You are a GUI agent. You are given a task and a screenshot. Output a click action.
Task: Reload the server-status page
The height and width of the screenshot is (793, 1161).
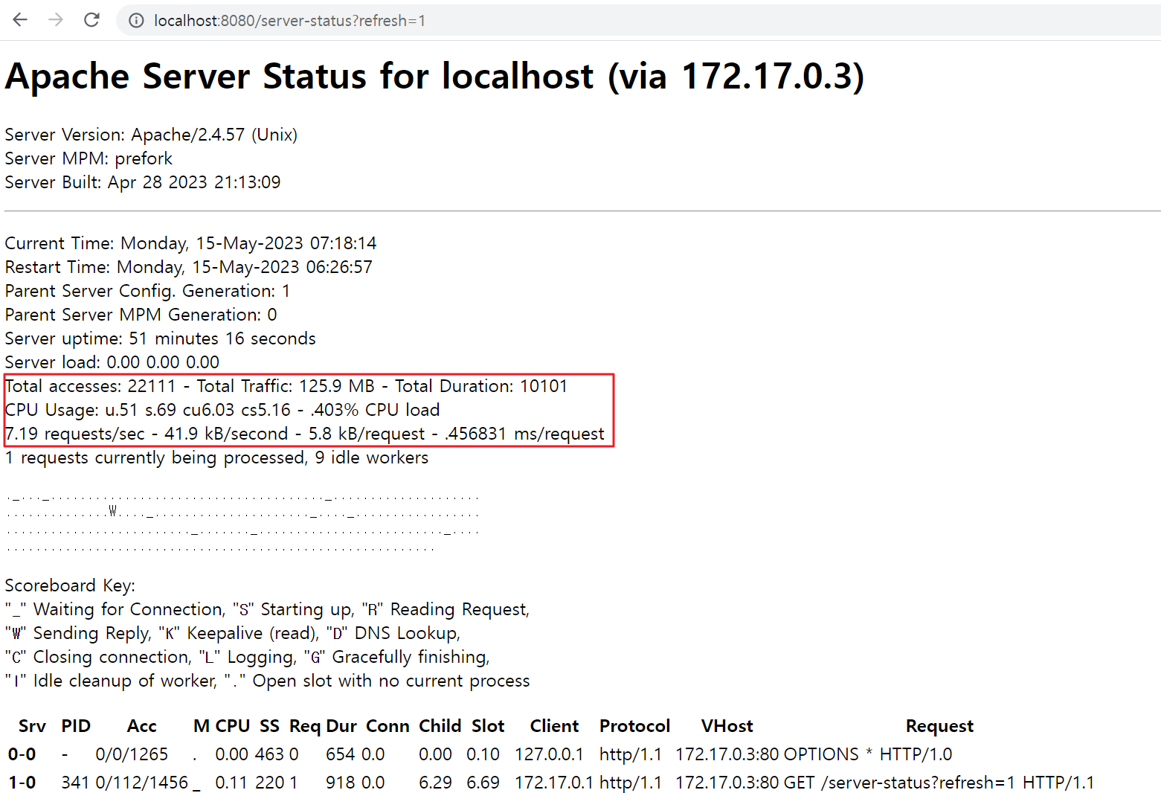tap(91, 20)
